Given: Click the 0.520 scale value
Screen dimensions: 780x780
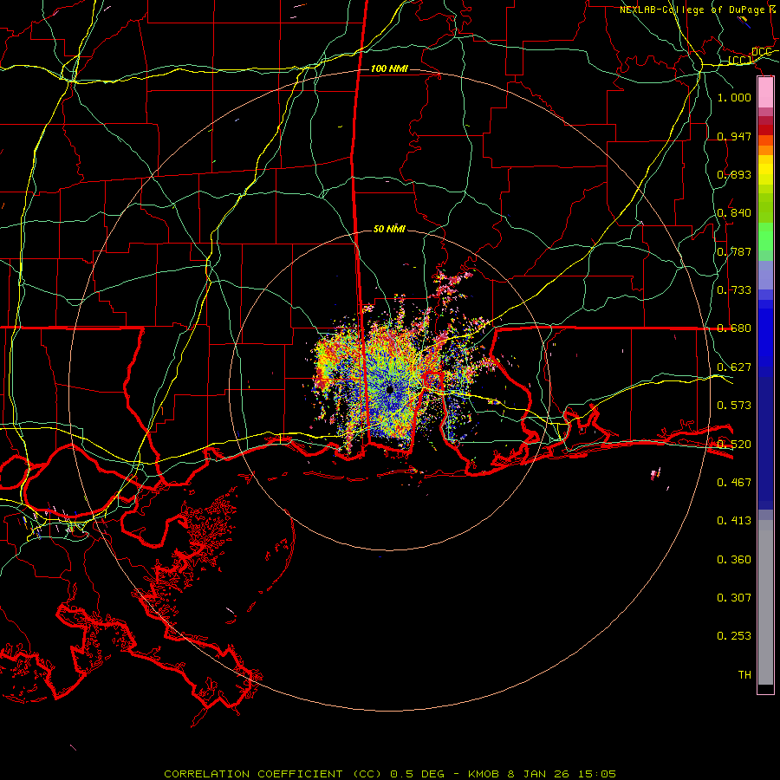Looking at the screenshot, I should [x=734, y=445].
